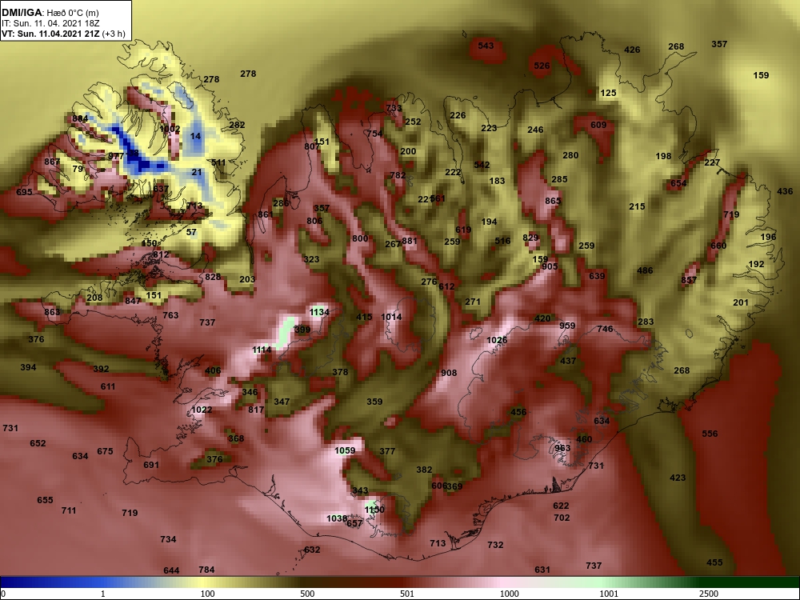This screenshot has width=800, height=600.
Task: Click the map value 908
Action: coord(449,373)
